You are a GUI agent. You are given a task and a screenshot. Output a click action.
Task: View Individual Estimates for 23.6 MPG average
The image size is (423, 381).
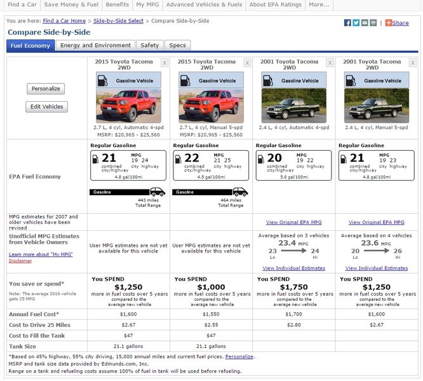click(x=377, y=268)
